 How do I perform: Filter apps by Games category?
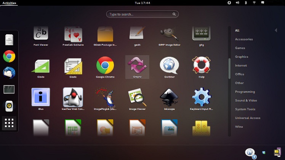pyautogui.click(x=240, y=48)
